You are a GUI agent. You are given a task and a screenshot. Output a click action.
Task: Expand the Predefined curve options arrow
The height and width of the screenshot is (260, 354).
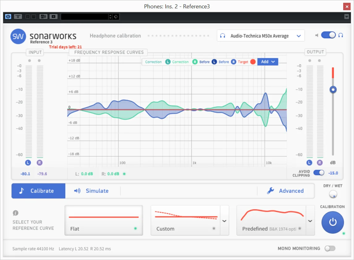(x=310, y=221)
